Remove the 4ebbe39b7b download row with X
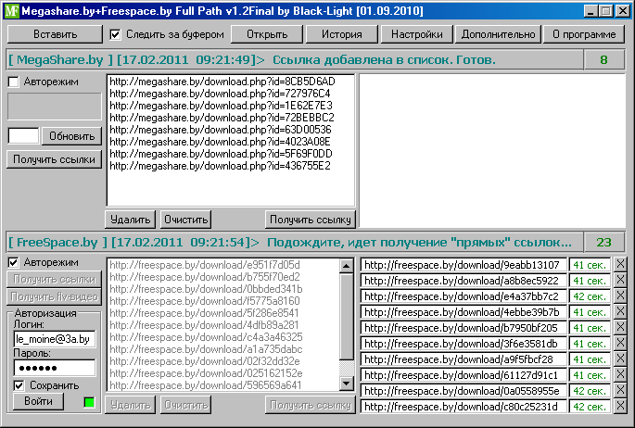The height and width of the screenshot is (428, 635). 620,312
